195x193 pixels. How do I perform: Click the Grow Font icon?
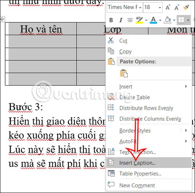pos(168,8)
